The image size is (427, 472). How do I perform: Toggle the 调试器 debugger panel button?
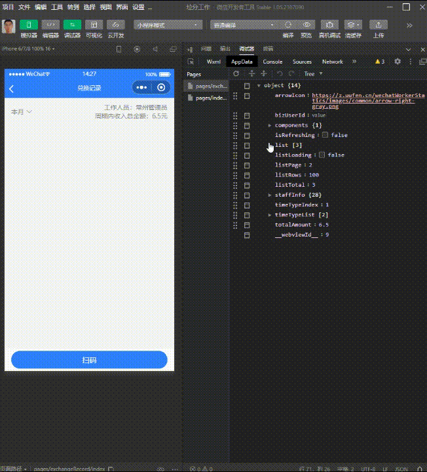[72, 25]
